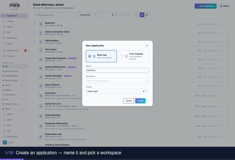Image resolution: width=235 pixels, height=160 pixels.
Task: Select the From Template radio option
Action: pos(134,56)
